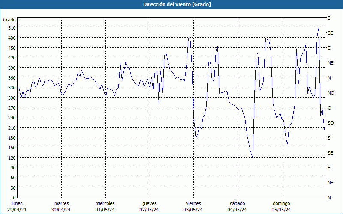The width and height of the screenshot is (343, 214).
Task: Click the chart title "Dirección del viento [Grado]"
Action: click(x=177, y=4)
